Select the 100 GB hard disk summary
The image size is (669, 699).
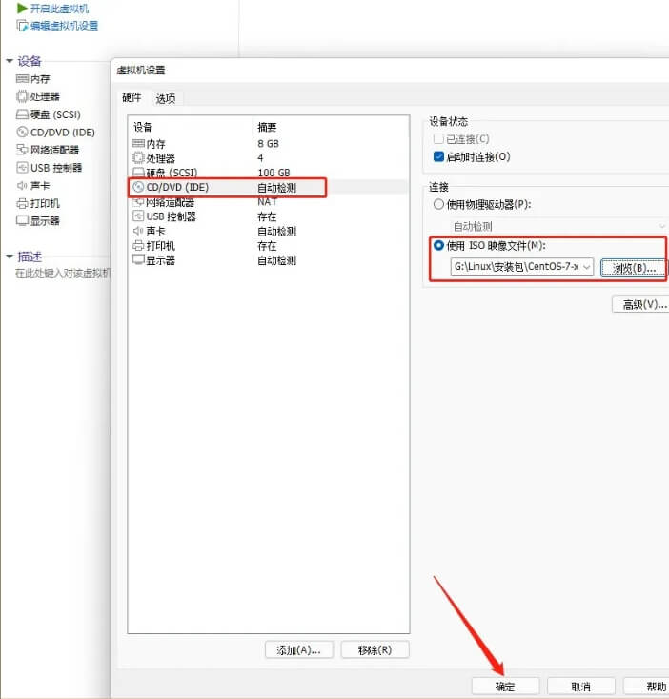[x=274, y=173]
